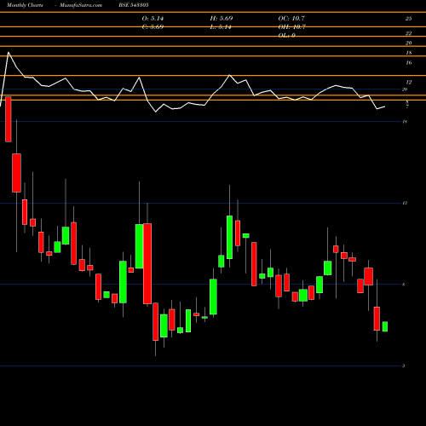Click the 'Monthly Charts' title text
This screenshot has height=426, width=426.
(25, 5)
